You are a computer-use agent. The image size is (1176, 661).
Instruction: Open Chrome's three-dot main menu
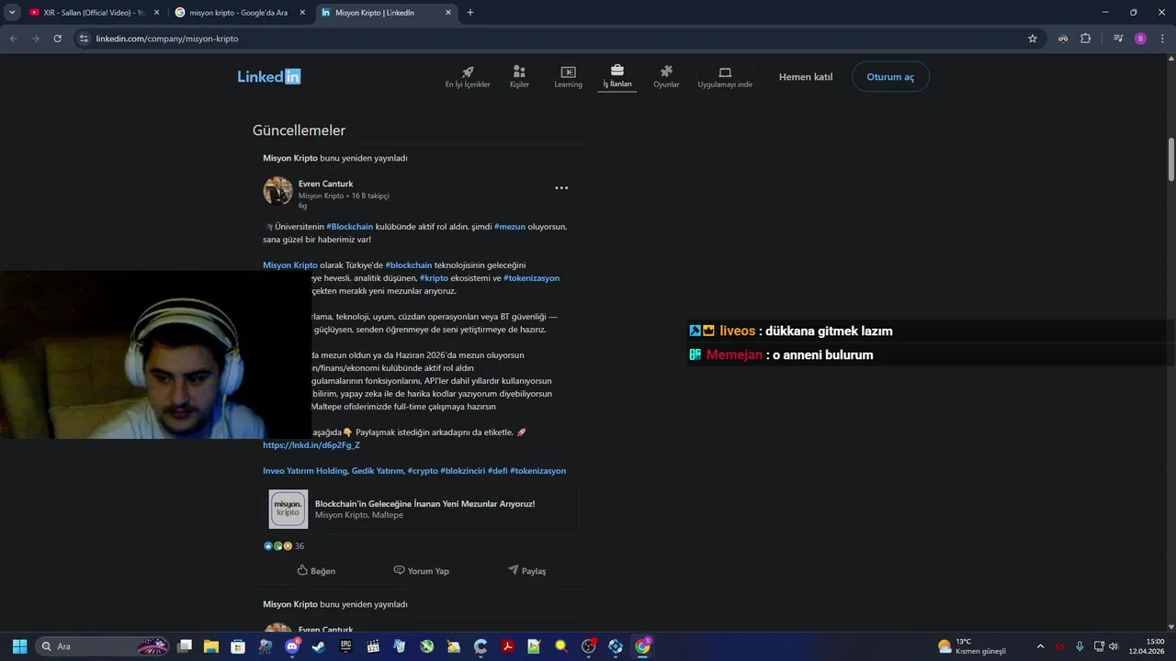pyautogui.click(x=1162, y=39)
